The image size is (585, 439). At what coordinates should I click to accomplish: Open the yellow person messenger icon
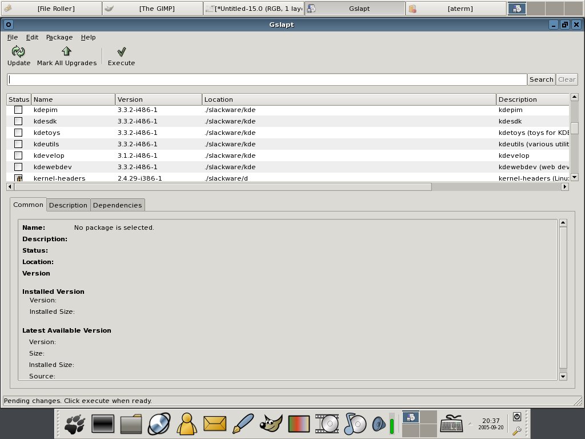(x=187, y=424)
